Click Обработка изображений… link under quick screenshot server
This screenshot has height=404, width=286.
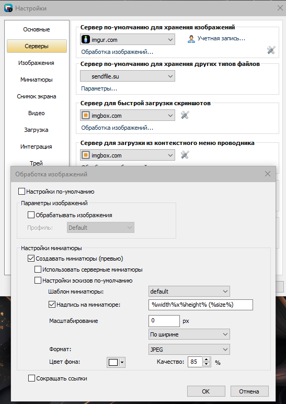(x=117, y=128)
